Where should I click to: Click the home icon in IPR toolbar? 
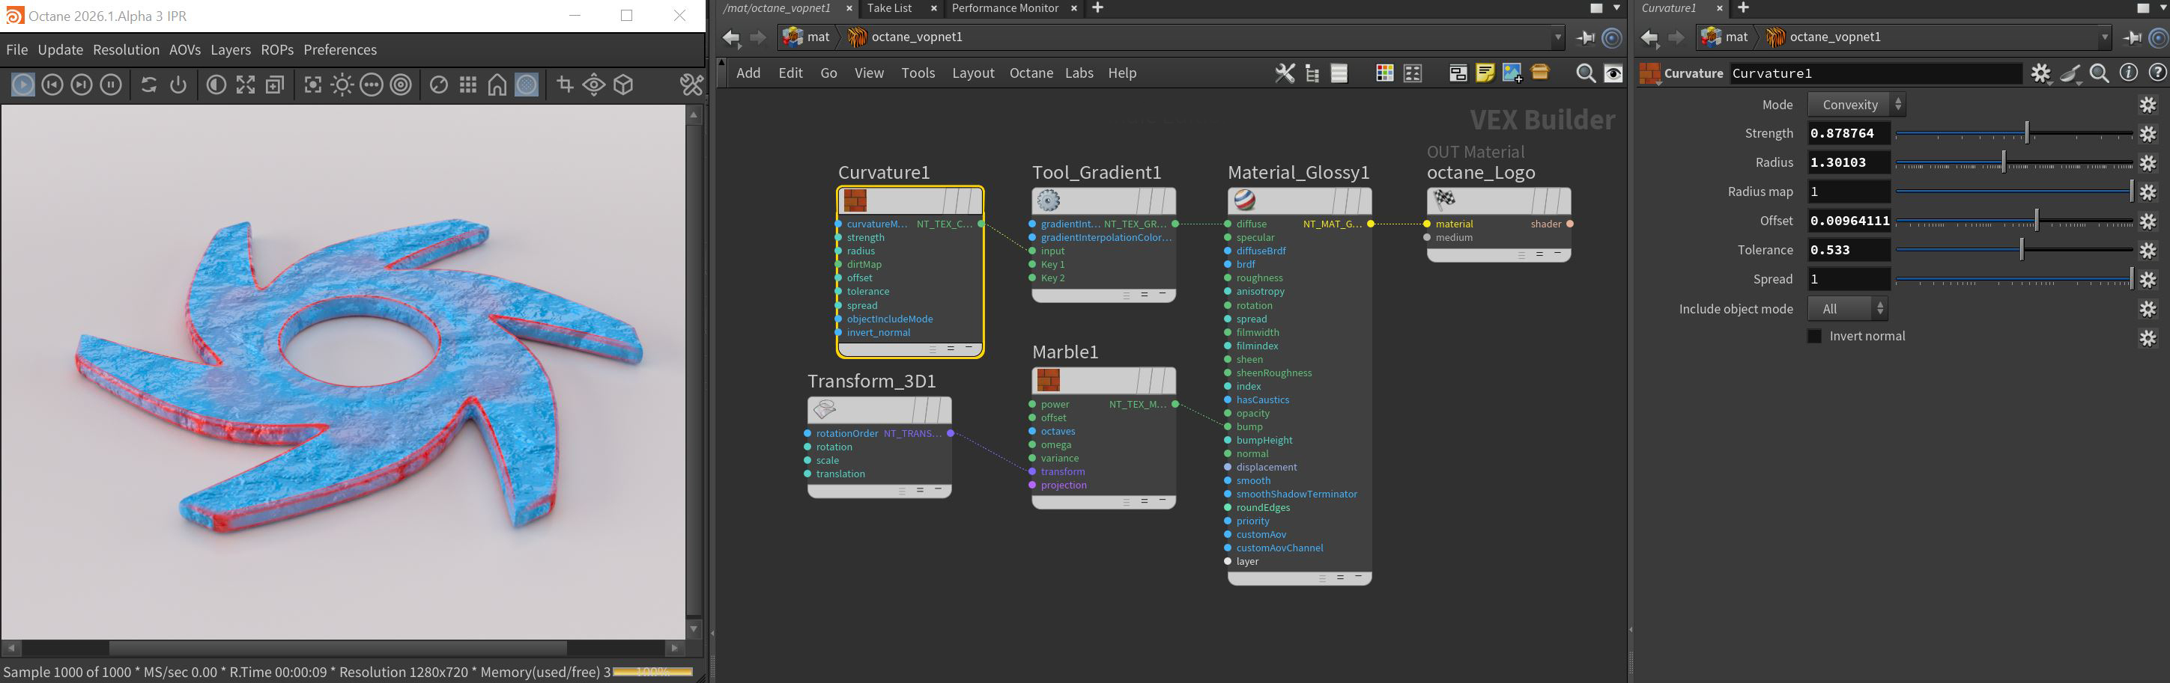[497, 85]
